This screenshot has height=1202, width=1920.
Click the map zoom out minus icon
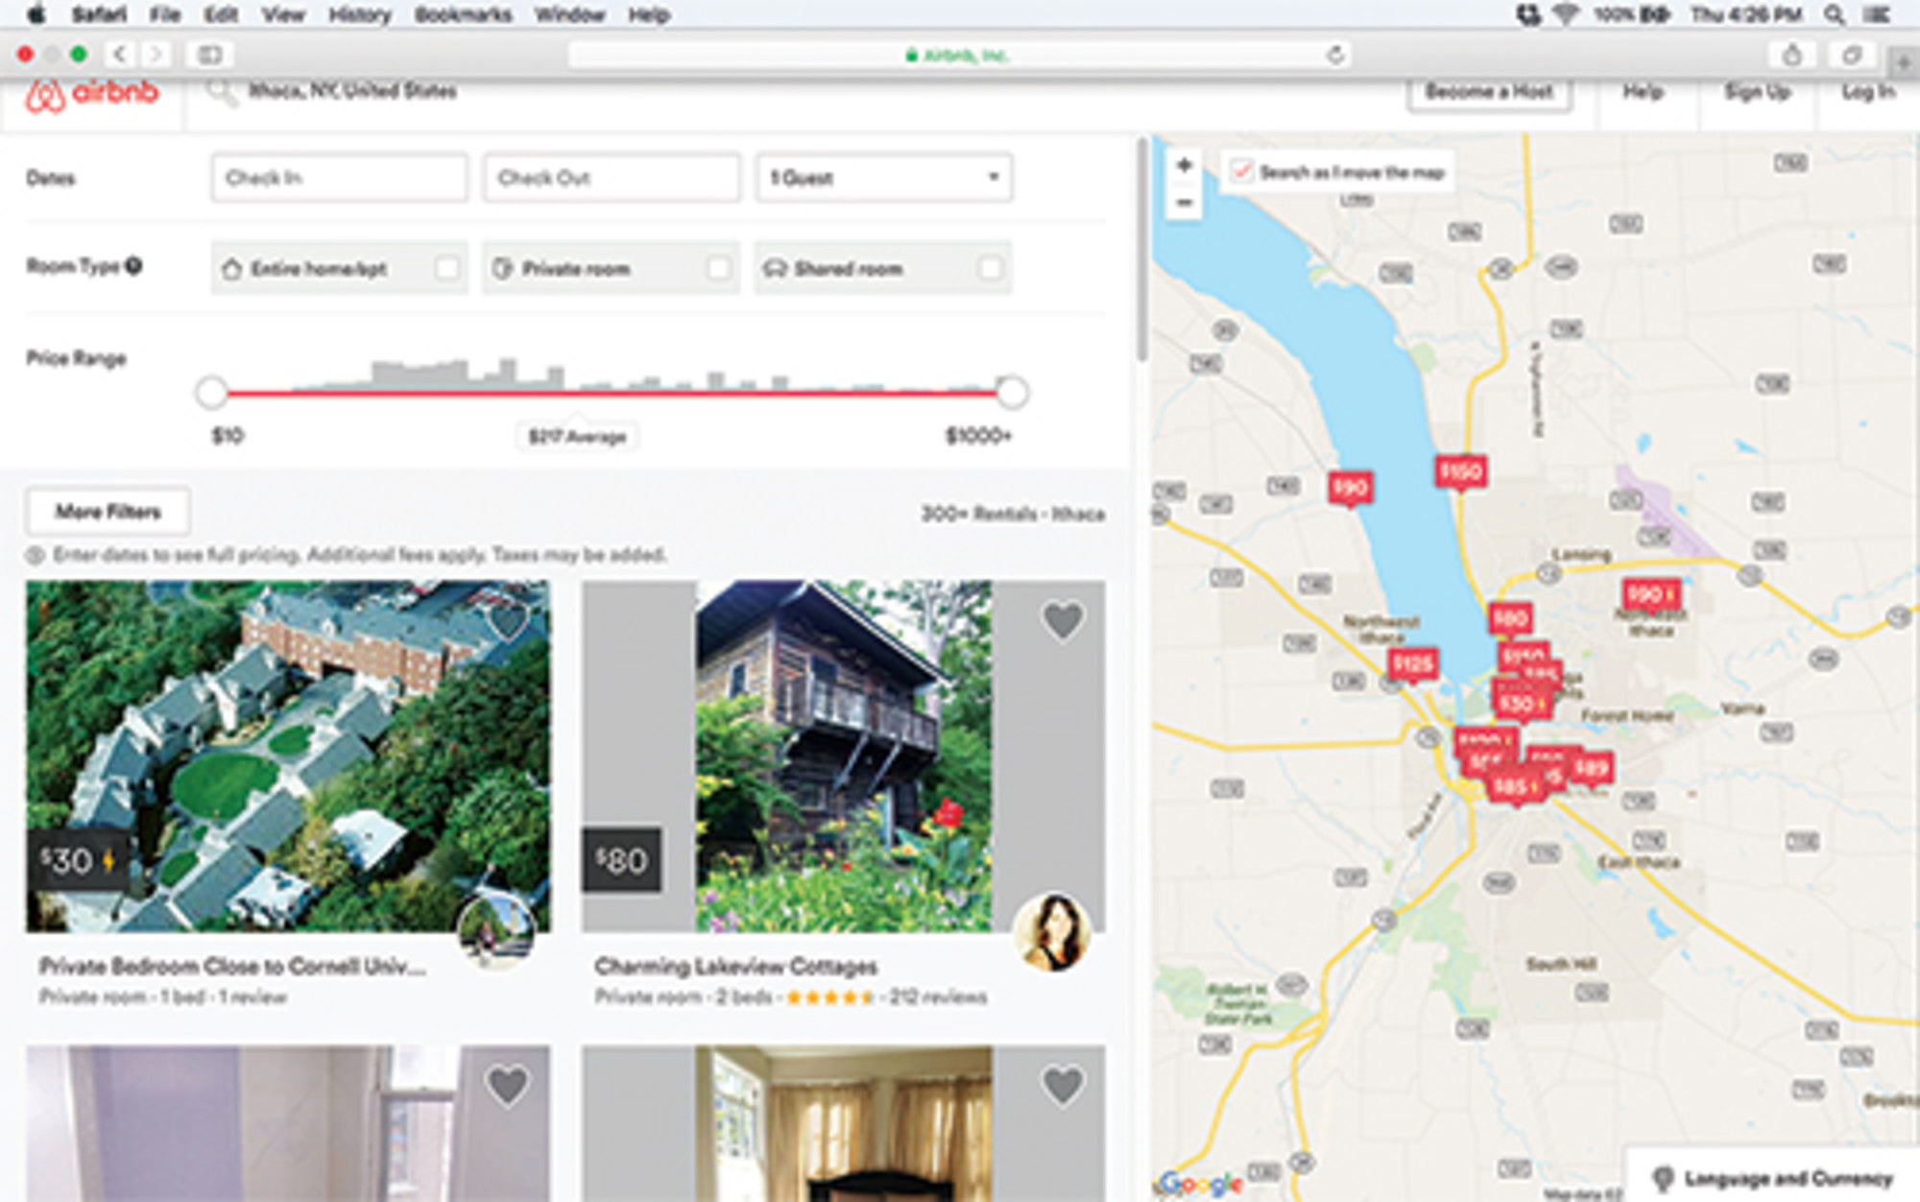pyautogui.click(x=1185, y=203)
